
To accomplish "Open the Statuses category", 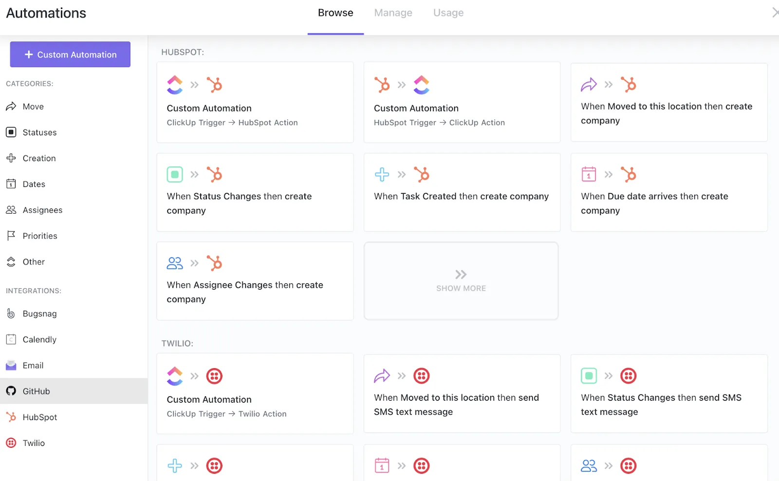I will point(74,132).
